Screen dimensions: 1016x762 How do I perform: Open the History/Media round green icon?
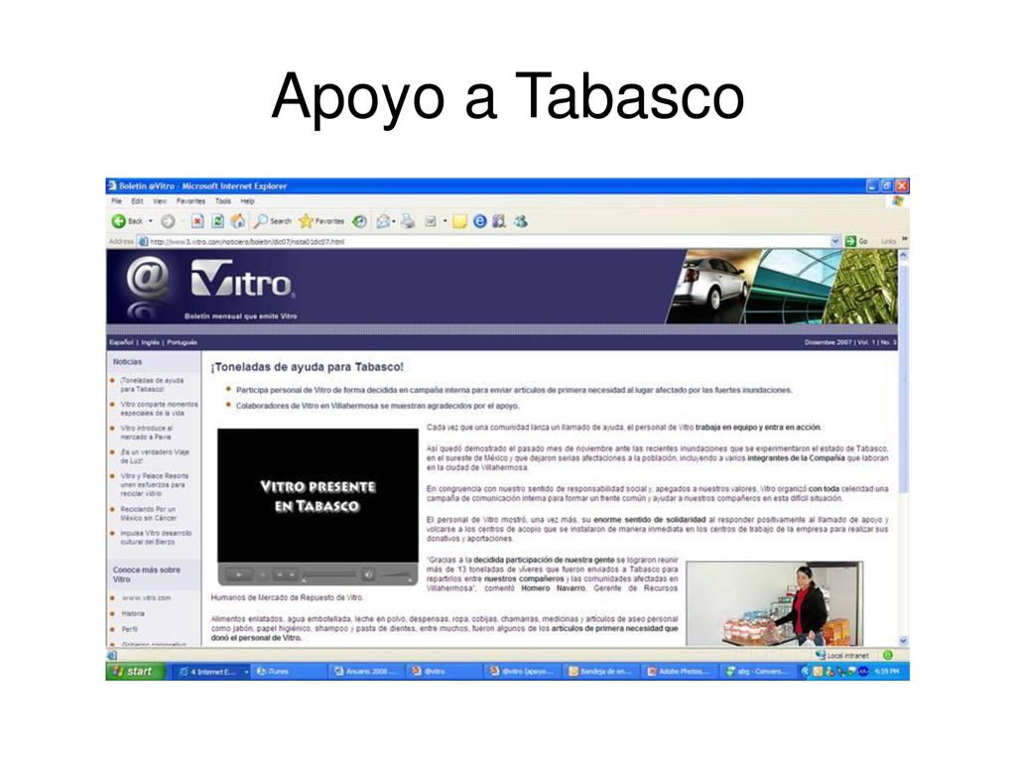pyautogui.click(x=359, y=221)
